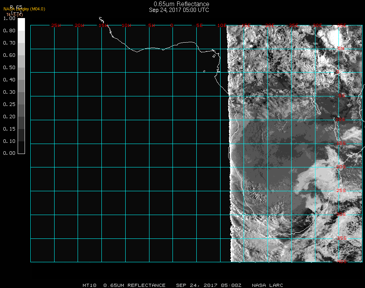The image size is (365, 288).
Task: Click the 0.30 colorbar value
Action: [x=9, y=92]
